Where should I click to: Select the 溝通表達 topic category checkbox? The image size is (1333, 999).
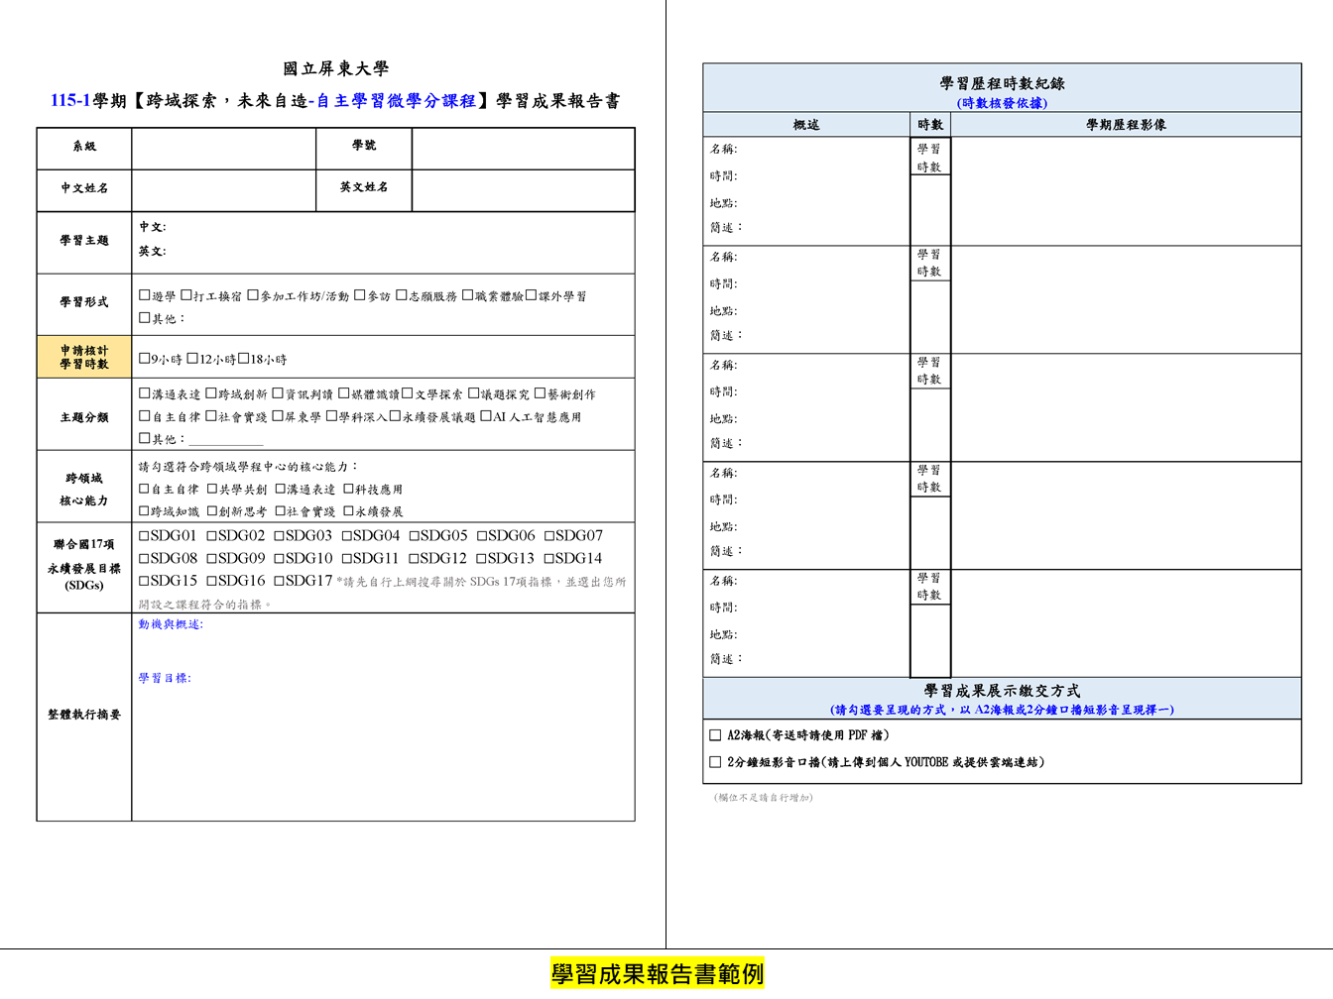(x=145, y=393)
